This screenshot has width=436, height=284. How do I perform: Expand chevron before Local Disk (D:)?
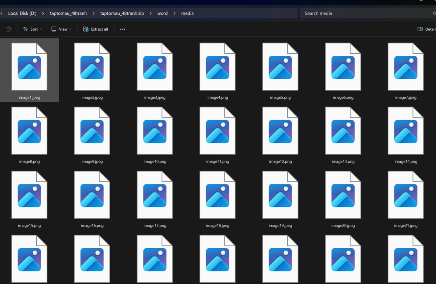pos(1,13)
